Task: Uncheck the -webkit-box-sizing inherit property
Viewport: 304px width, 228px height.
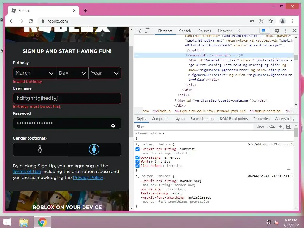Action: [x=137, y=149]
